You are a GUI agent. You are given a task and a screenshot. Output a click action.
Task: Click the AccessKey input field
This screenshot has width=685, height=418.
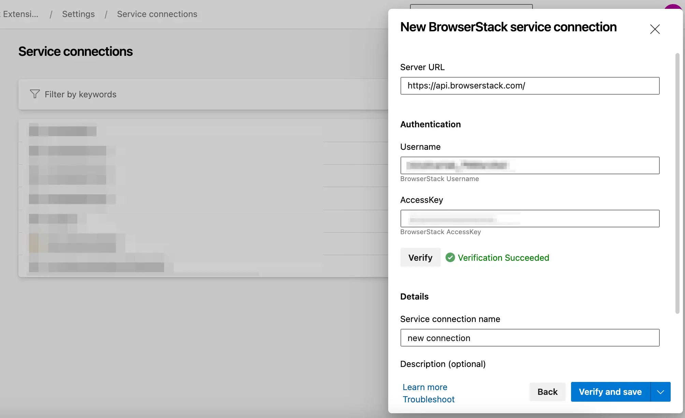point(529,219)
